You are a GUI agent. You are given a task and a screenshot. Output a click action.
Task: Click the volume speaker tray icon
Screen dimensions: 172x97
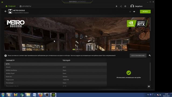click(x=160, y=95)
